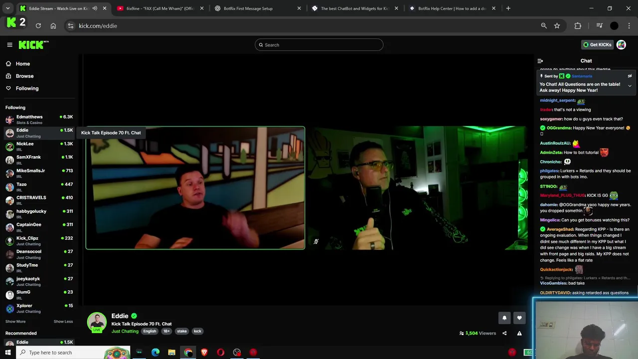Expand the pinned message chevron
This screenshot has width=638, height=359.
(x=630, y=86)
